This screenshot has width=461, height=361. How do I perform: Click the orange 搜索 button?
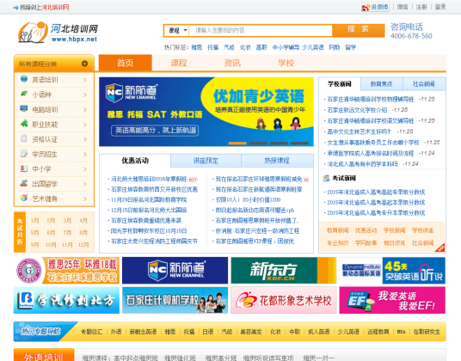click(359, 30)
